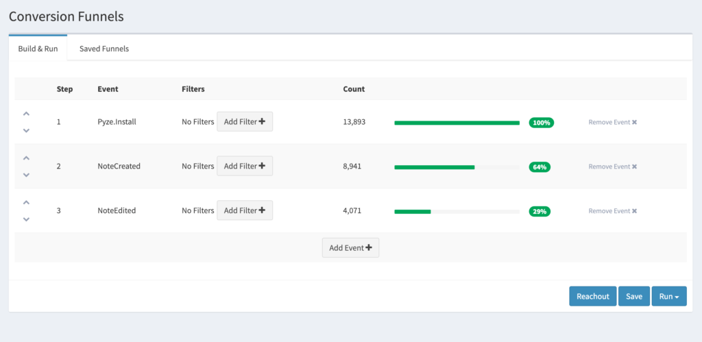Viewport: 702px width, 342px height.
Task: Click the Step column header
Action: click(65, 89)
